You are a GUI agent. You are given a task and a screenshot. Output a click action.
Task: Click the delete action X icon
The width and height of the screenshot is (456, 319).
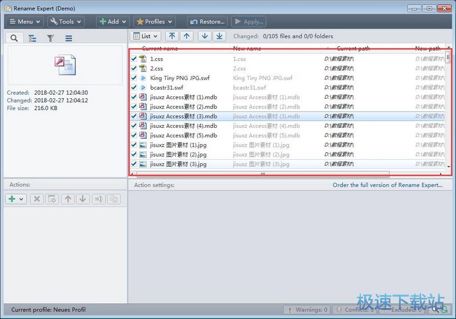coord(36,199)
